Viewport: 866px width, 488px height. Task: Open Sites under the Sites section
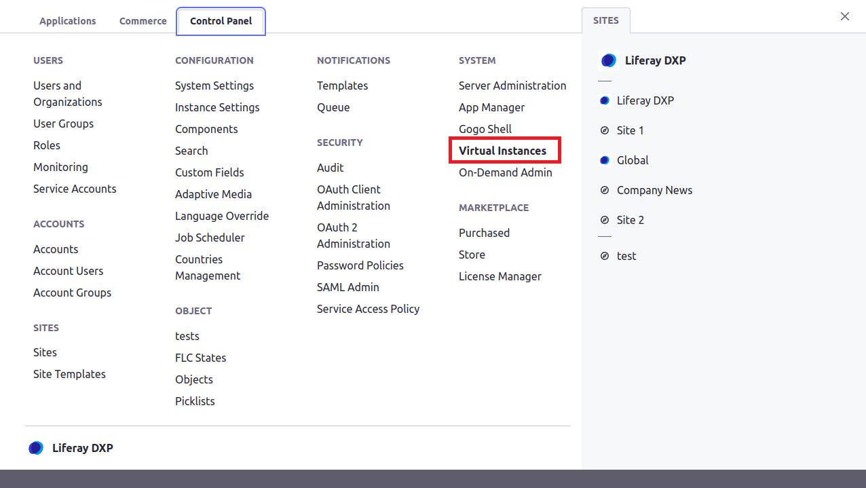(45, 352)
